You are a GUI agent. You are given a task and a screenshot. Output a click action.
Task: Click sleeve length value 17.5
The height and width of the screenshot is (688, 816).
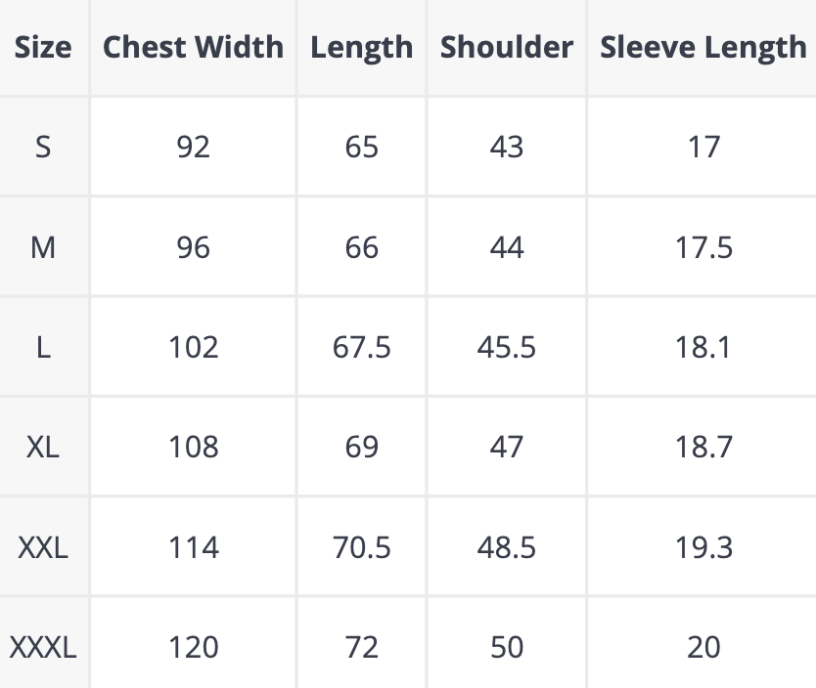[x=703, y=247]
